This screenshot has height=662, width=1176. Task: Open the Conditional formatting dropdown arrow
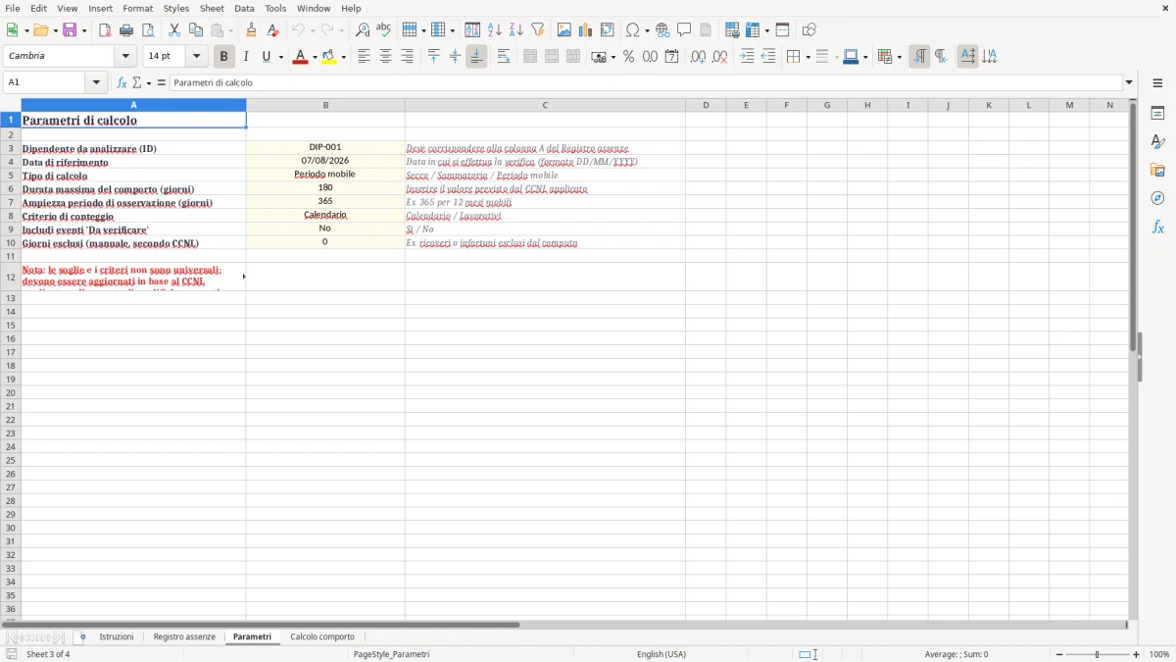tap(899, 57)
